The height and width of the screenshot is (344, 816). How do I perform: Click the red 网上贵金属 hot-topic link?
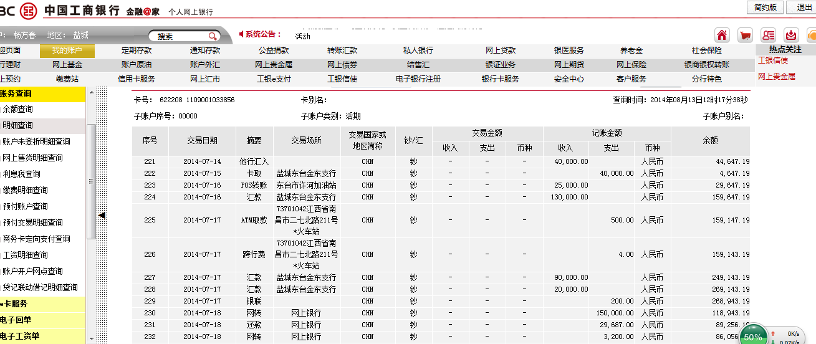point(777,77)
